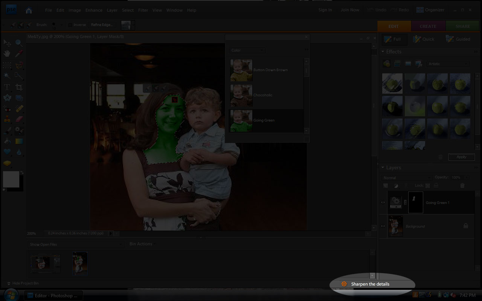Select the Move tool

click(7, 43)
